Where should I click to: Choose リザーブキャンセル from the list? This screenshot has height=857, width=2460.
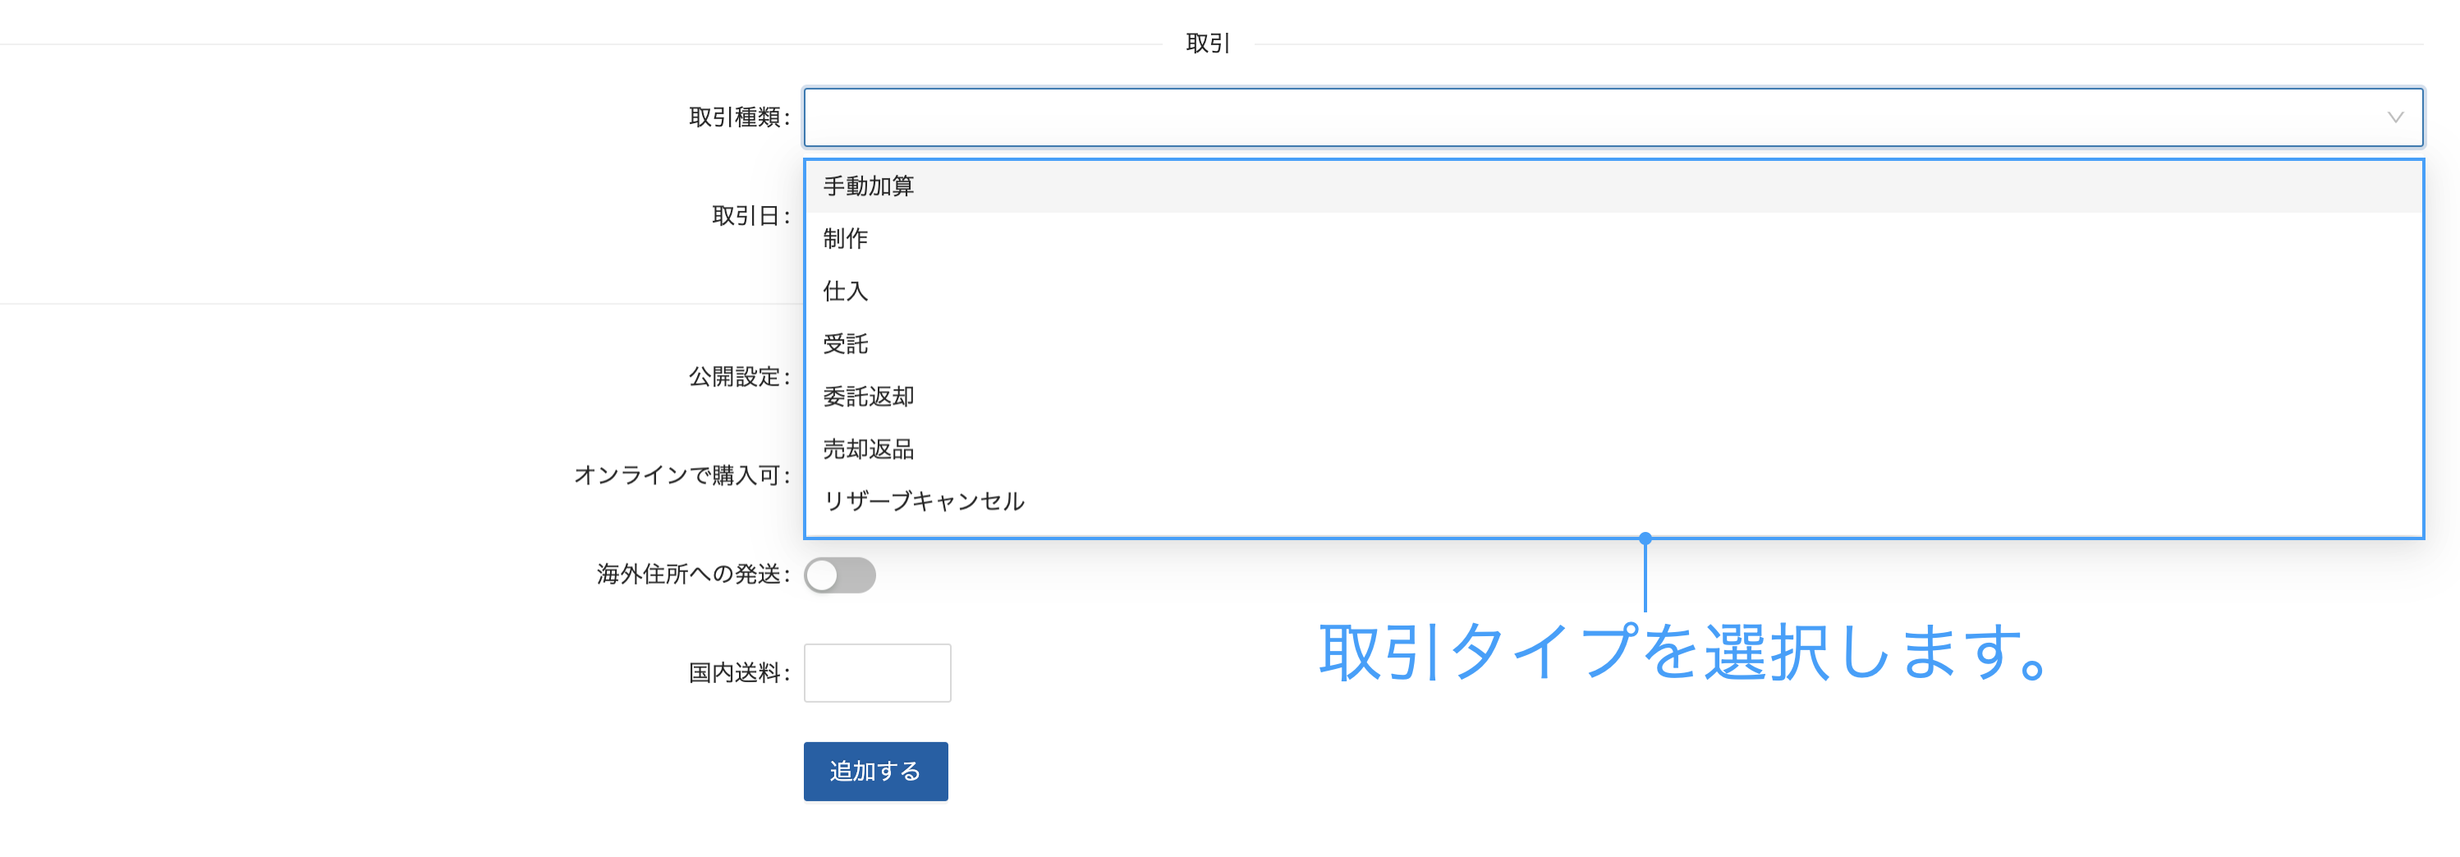(1613, 501)
